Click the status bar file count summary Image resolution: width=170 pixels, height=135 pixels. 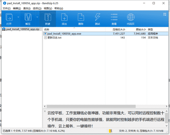coord(141,131)
